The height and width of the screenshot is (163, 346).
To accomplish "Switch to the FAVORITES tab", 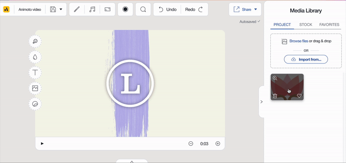I will 329,25.
